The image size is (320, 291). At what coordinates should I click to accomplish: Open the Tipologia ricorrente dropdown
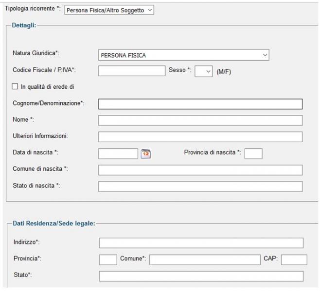pos(109,10)
